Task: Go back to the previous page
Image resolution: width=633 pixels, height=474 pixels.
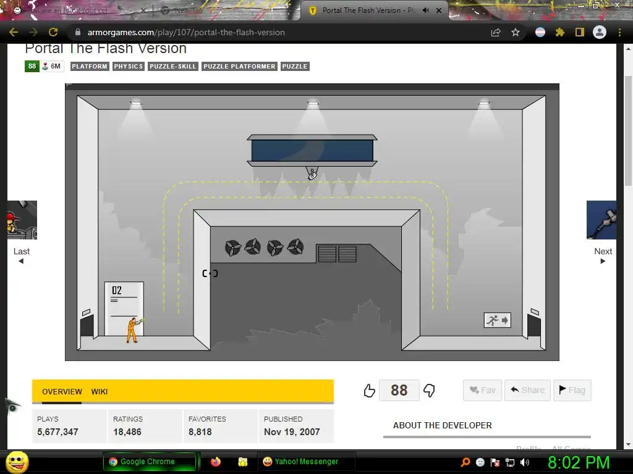Action: (x=14, y=32)
